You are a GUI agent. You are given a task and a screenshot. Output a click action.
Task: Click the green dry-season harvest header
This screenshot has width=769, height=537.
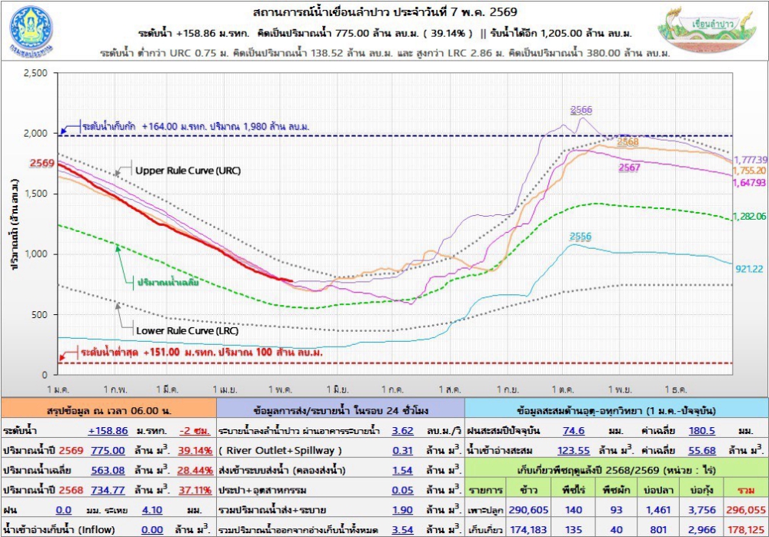click(616, 470)
